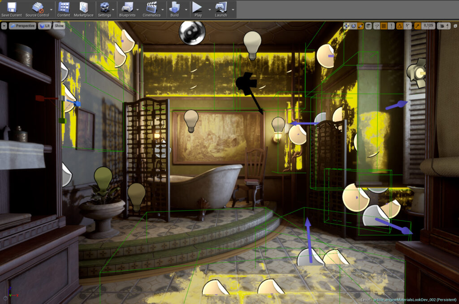Click the Blueprints gamepad toolbar icon
Image resolution: width=459 pixels, height=304 pixels.
click(127, 8)
